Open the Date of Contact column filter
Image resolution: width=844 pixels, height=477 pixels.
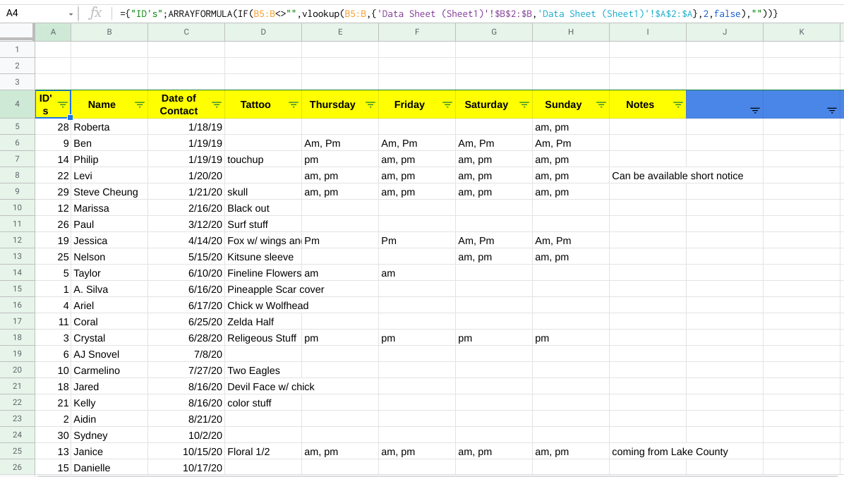(217, 104)
